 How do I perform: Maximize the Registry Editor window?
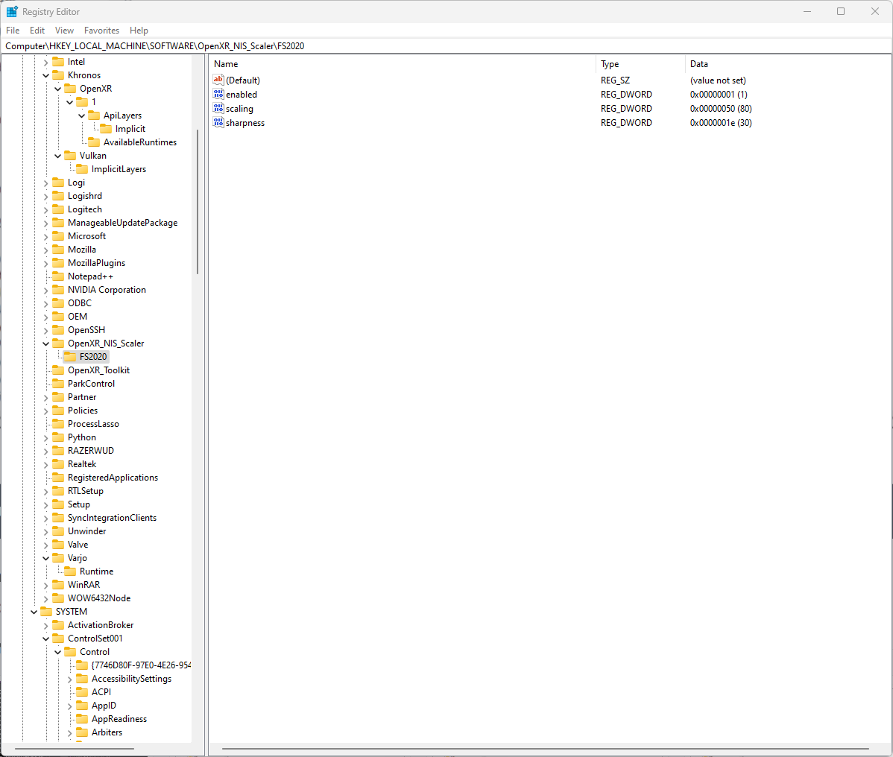[841, 11]
